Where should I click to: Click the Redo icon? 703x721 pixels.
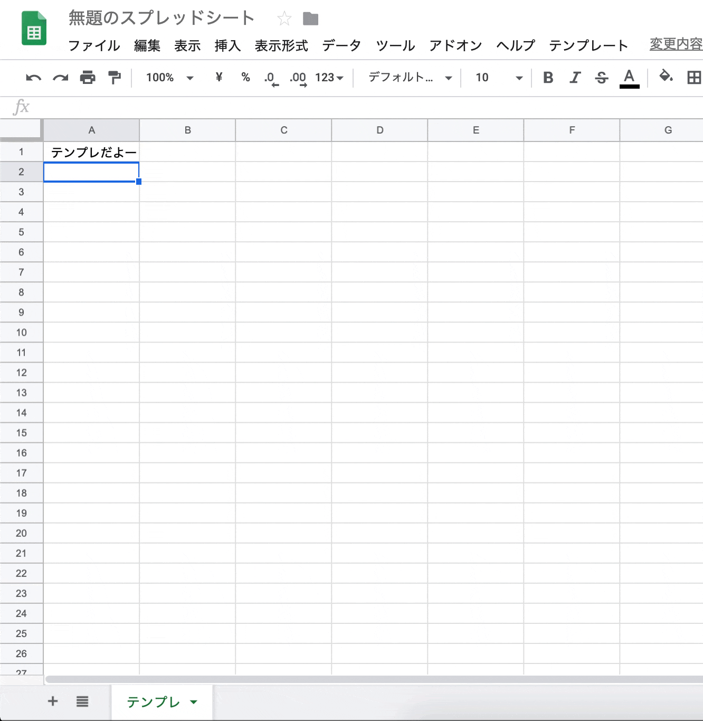60,78
